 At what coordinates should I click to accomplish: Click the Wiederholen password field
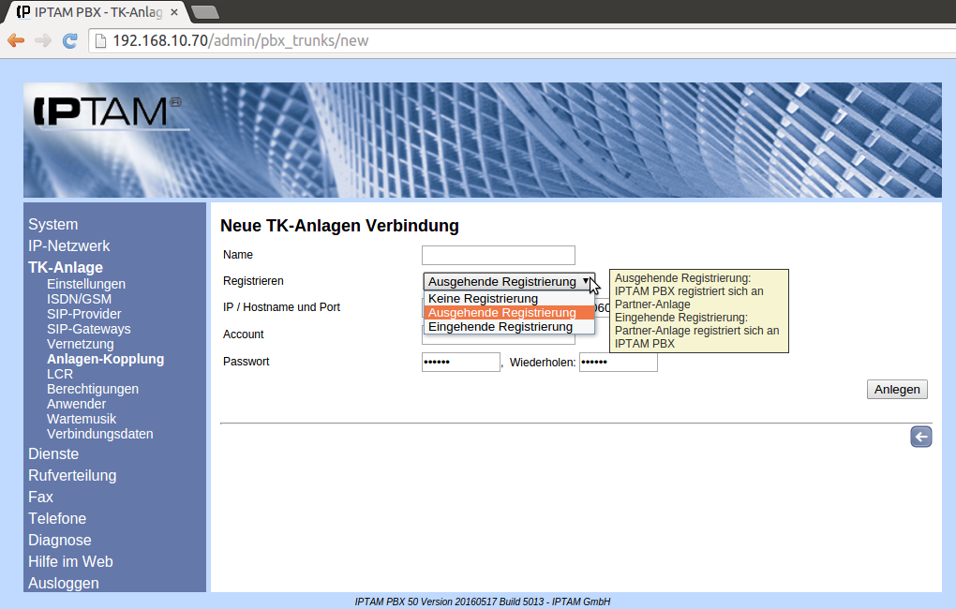tap(618, 362)
